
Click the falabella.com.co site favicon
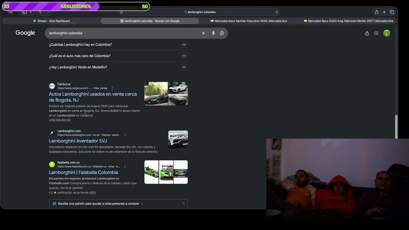click(52, 165)
